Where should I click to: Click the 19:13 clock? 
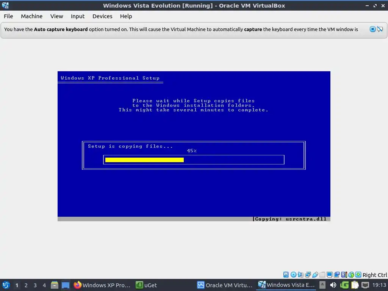[379, 285]
